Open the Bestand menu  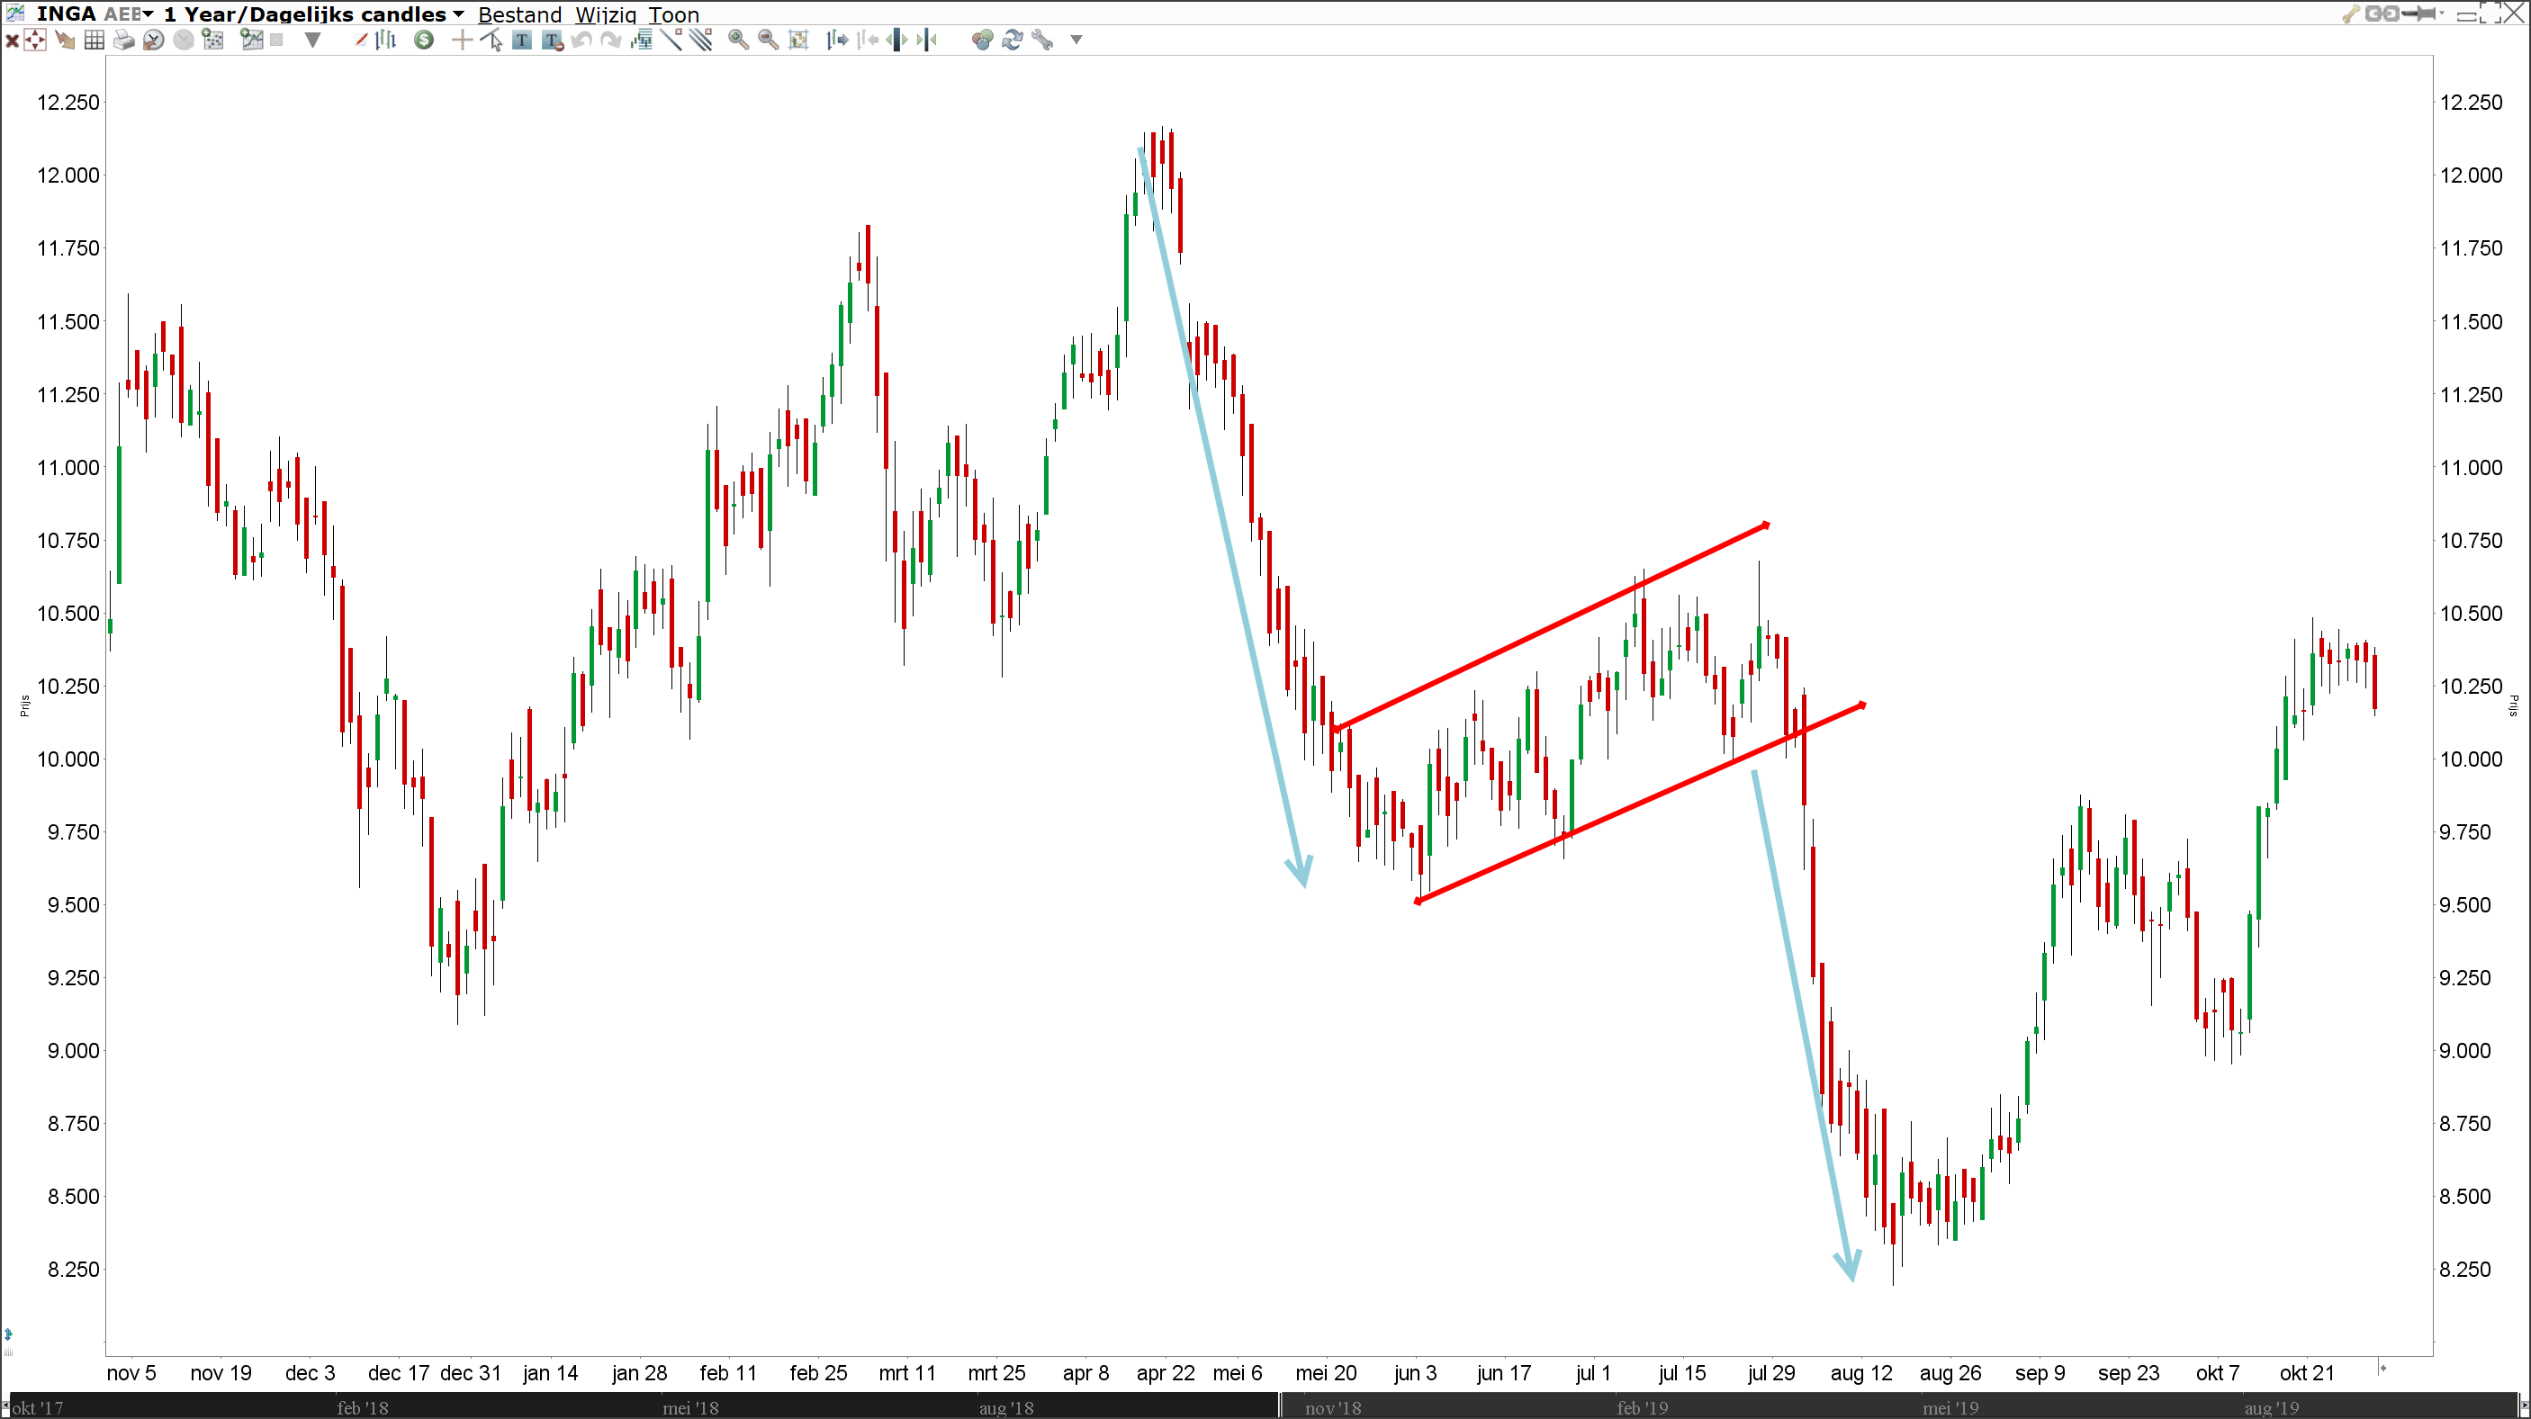point(519,14)
